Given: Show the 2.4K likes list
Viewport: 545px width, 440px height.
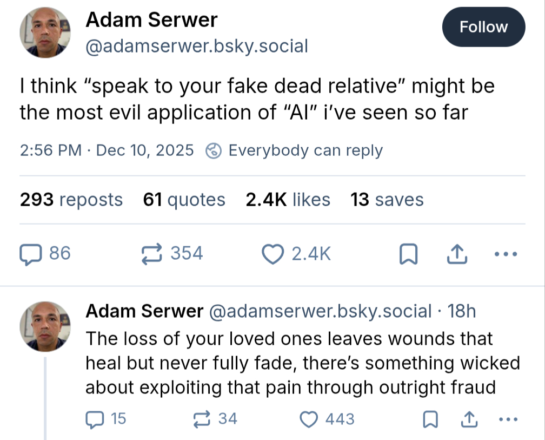Looking at the screenshot, I should point(288,200).
